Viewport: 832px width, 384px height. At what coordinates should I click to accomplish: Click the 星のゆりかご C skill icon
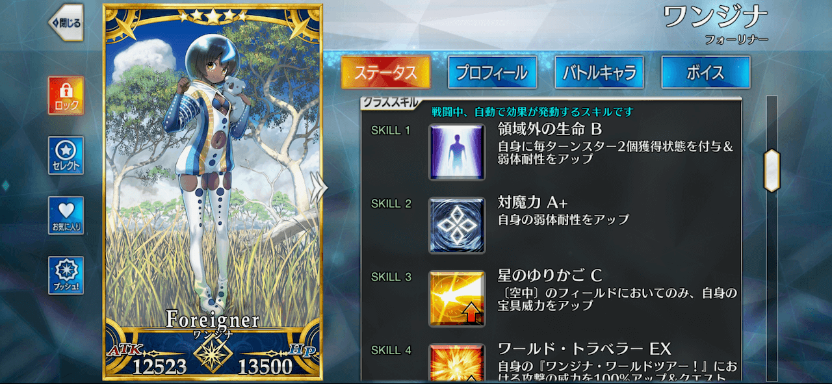pos(456,299)
